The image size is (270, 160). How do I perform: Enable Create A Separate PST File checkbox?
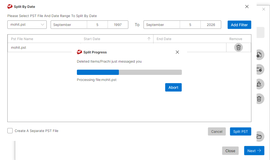(10, 131)
